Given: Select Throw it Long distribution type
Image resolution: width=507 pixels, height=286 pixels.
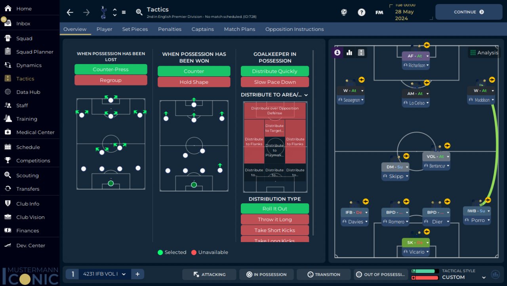Looking at the screenshot, I should (275, 220).
